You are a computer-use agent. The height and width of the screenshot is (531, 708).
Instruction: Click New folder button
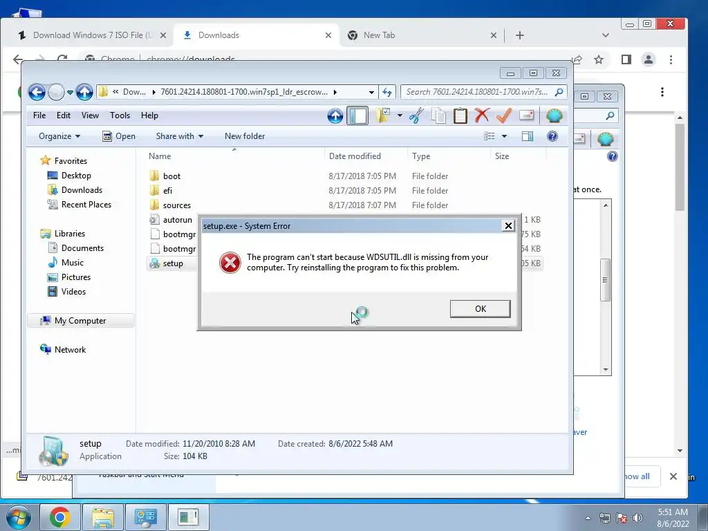click(245, 136)
